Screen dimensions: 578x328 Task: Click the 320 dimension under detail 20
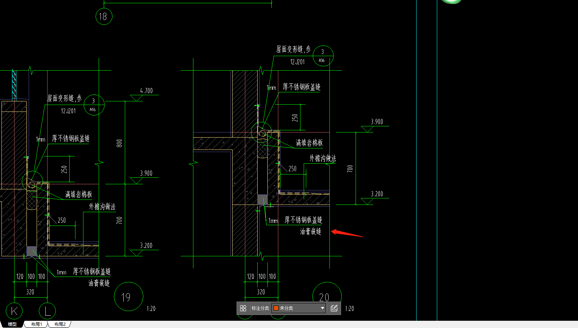pyautogui.click(x=261, y=292)
